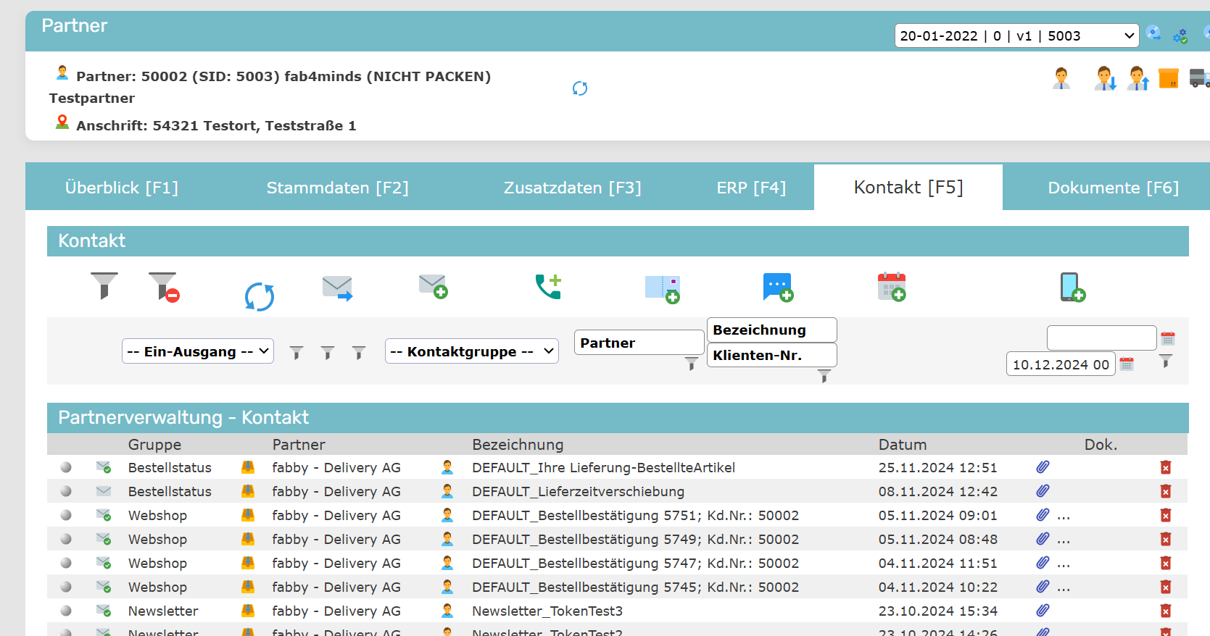The height and width of the screenshot is (636, 1210).
Task: Add a new mobile phone contact
Action: point(1072,287)
